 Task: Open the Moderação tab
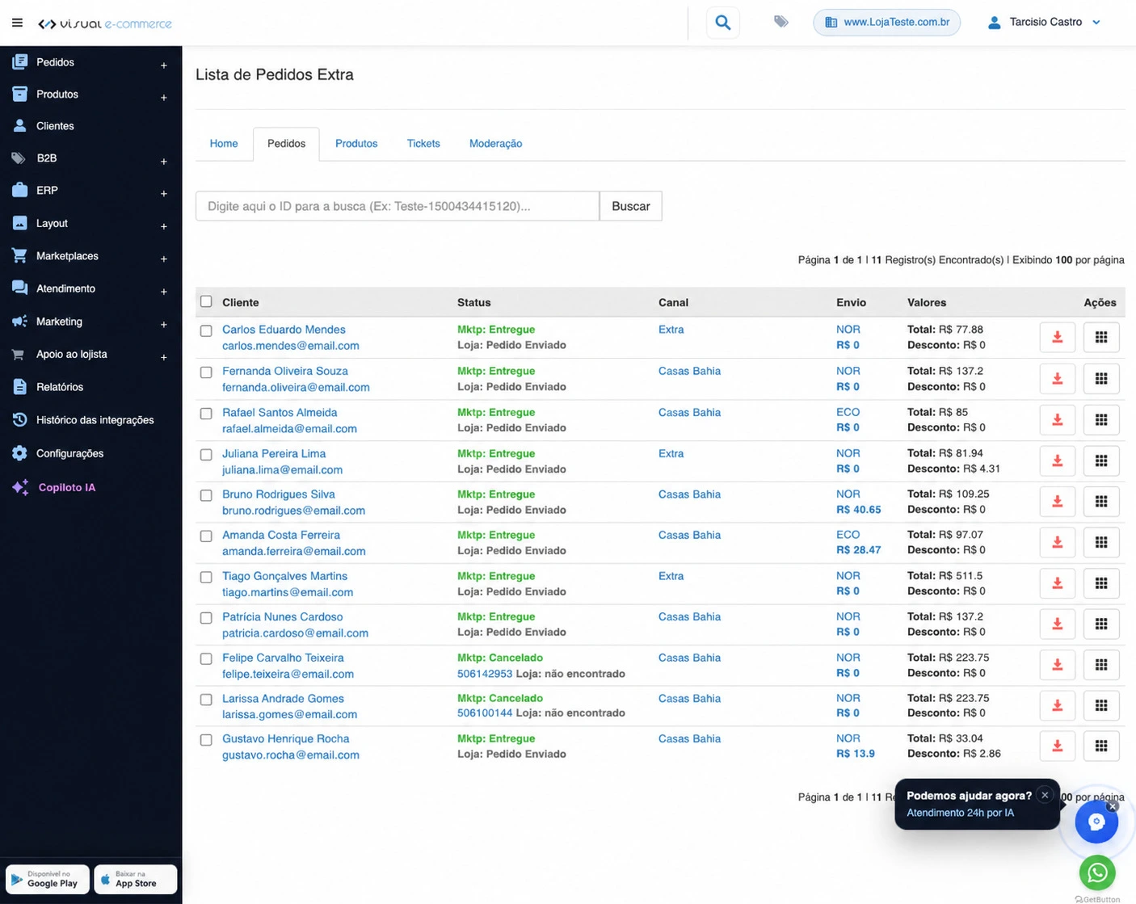pos(495,144)
